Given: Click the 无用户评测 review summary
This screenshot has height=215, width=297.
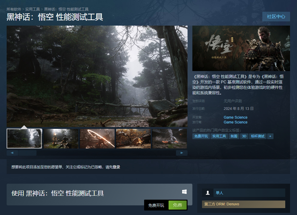Looking at the screenshot, I should click(232, 101).
